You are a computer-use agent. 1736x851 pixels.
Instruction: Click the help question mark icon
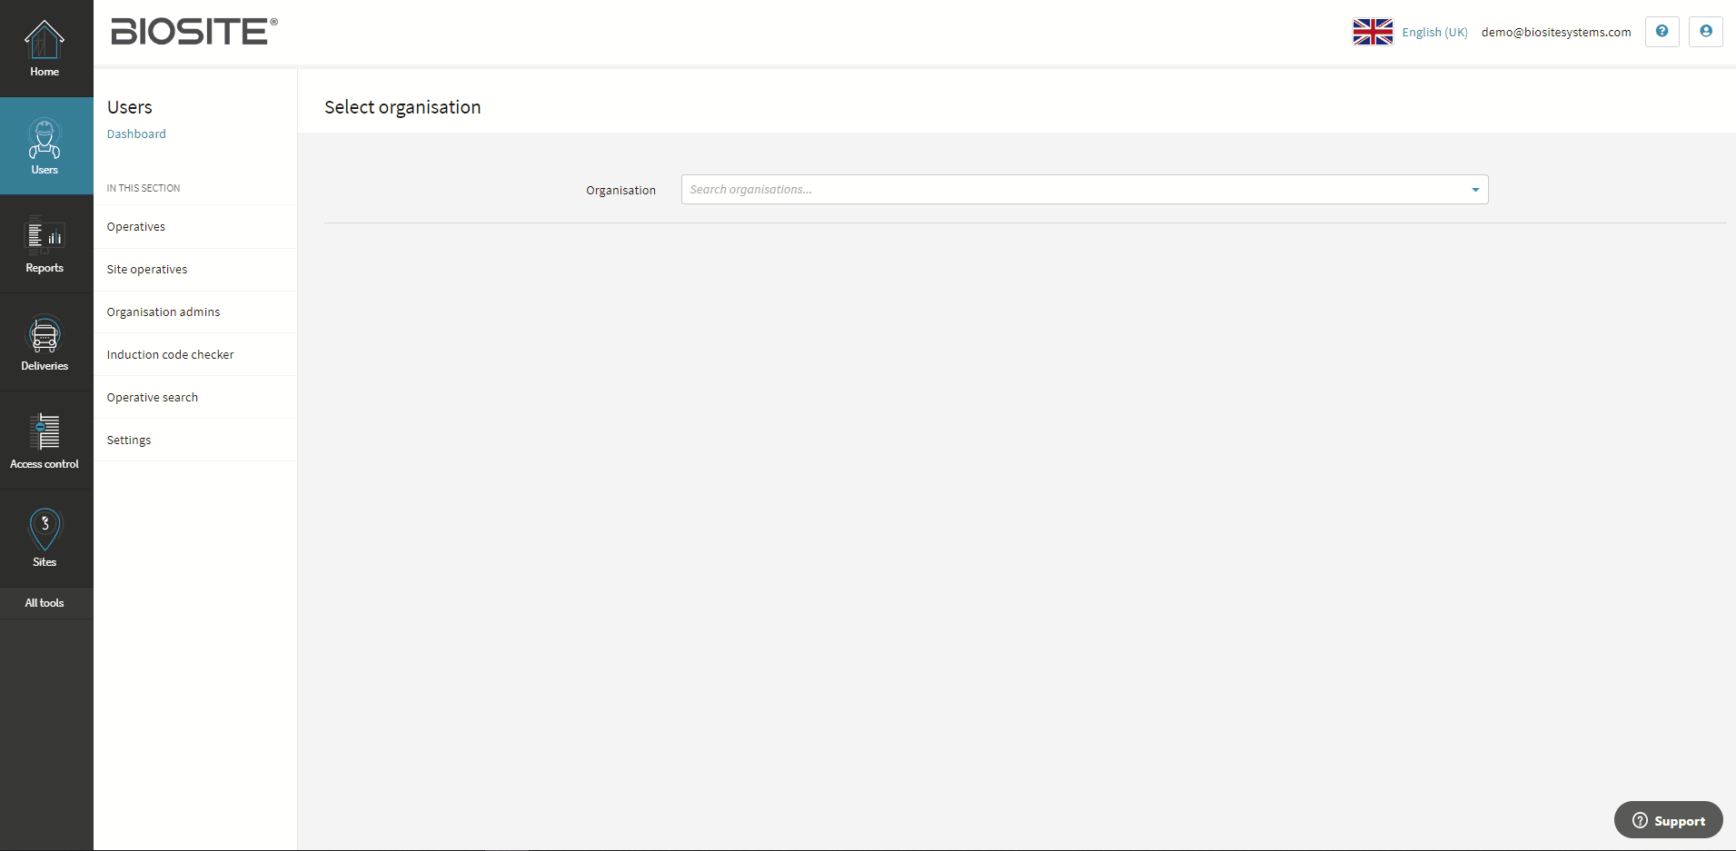1662,32
